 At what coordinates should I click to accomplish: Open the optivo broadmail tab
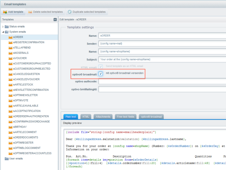151,117
